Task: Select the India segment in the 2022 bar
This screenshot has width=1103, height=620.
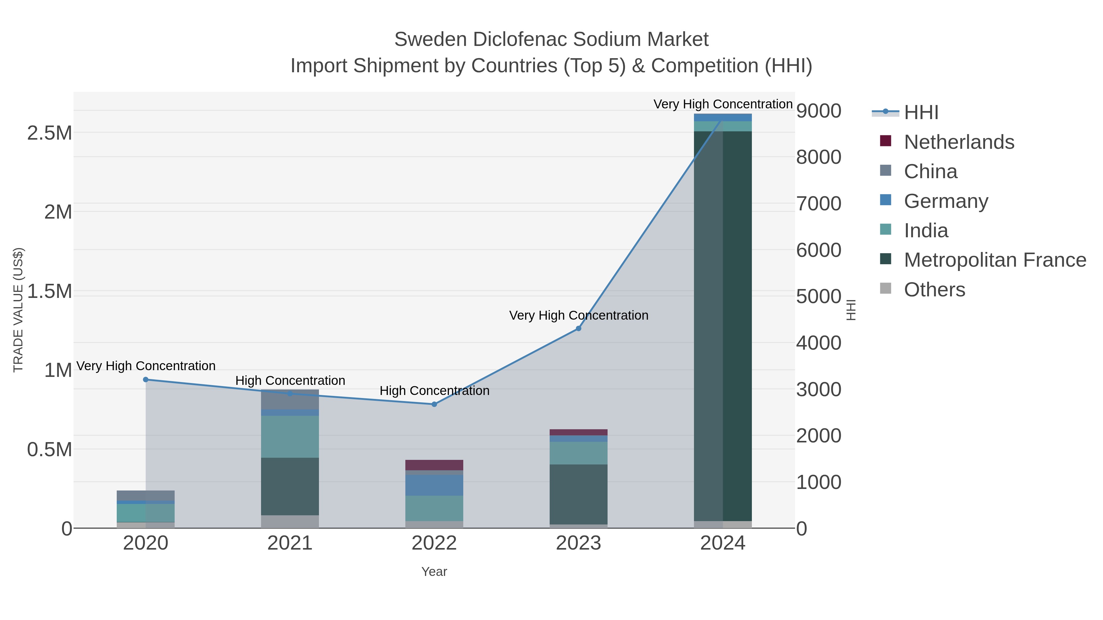Action: tap(434, 509)
